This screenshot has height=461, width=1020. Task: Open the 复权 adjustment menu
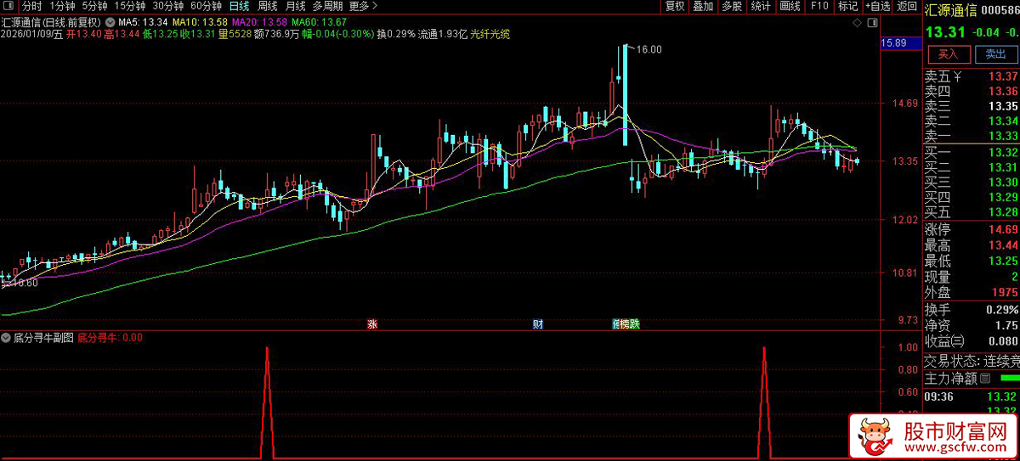(675, 6)
